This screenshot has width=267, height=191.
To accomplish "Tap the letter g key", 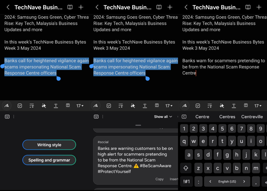I will pos(227,154).
